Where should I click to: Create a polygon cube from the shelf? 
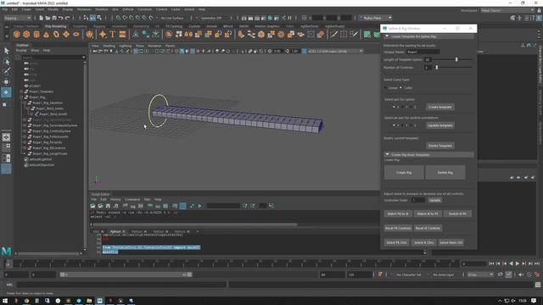(26, 34)
